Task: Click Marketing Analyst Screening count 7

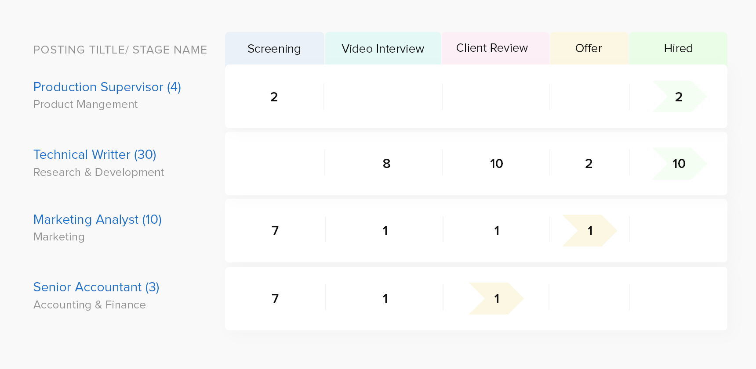Action: tap(275, 231)
